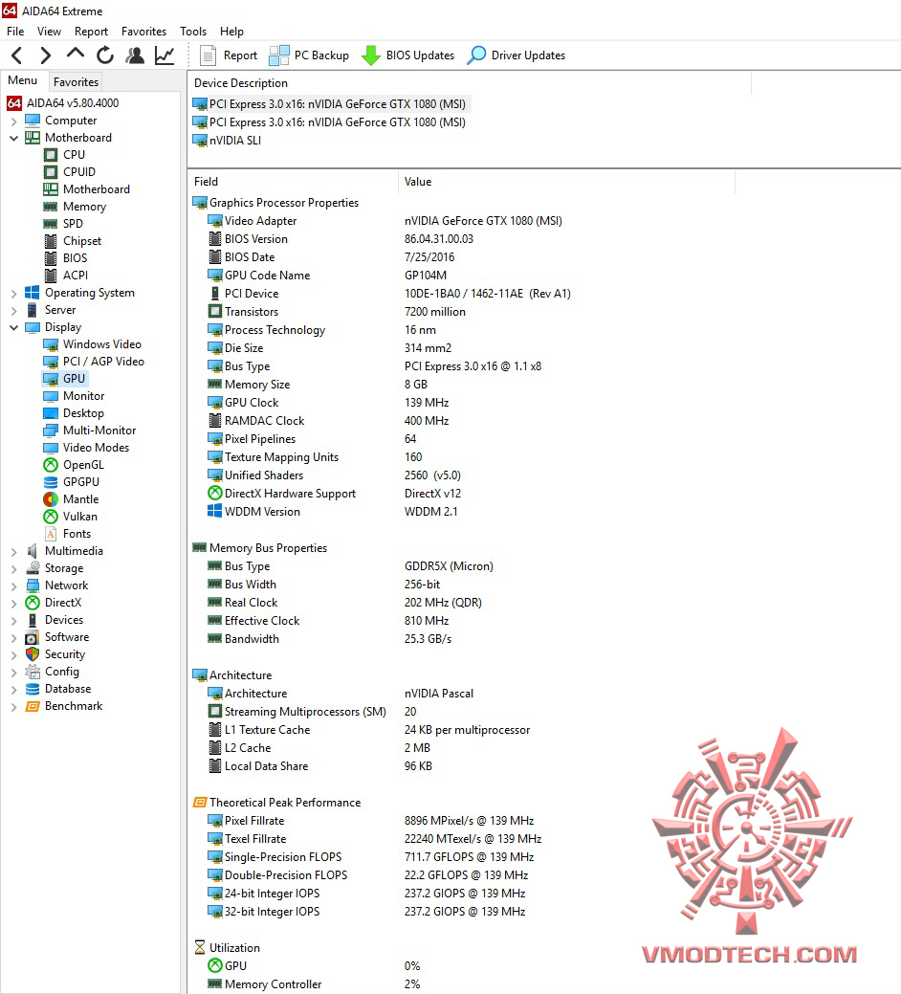
Task: Open the Favorites menu in menu bar
Action: (x=143, y=31)
